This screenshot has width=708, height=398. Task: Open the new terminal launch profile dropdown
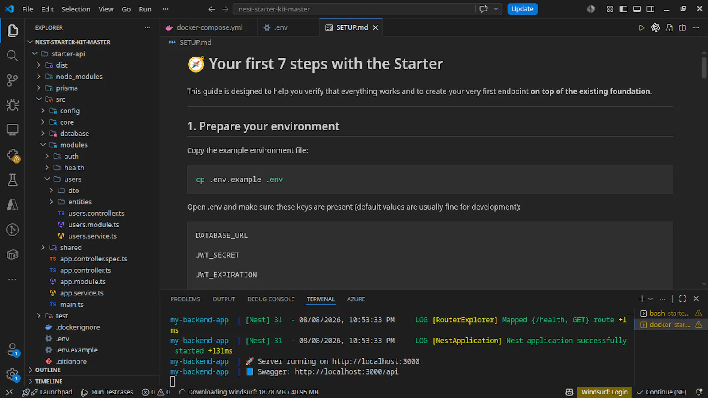click(x=650, y=299)
